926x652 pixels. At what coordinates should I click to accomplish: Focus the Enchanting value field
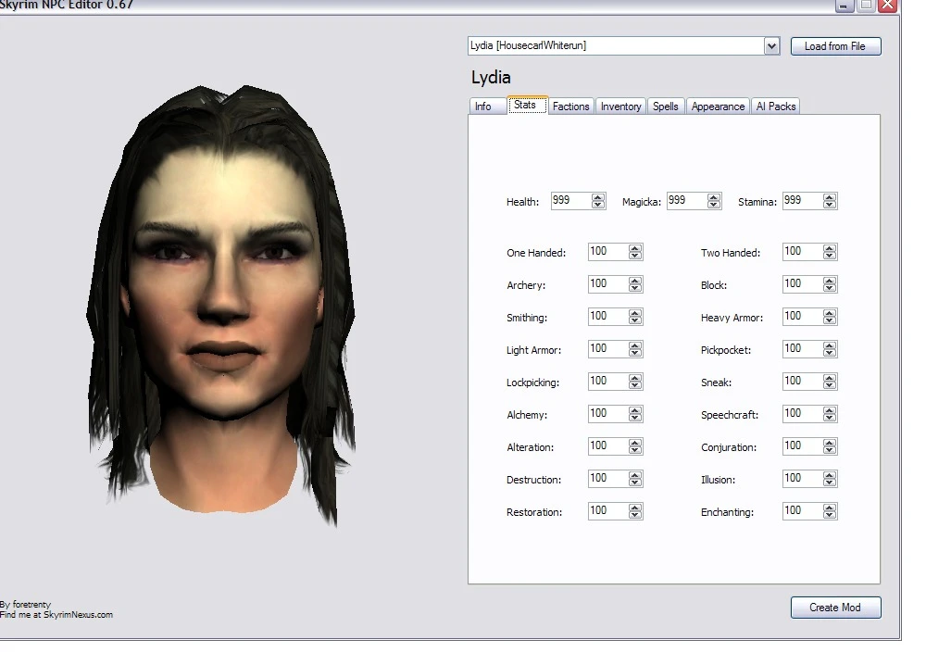pyautogui.click(x=803, y=511)
